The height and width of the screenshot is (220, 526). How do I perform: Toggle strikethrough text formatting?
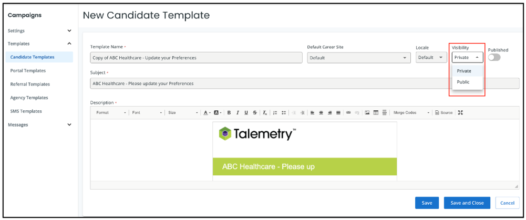(255, 113)
